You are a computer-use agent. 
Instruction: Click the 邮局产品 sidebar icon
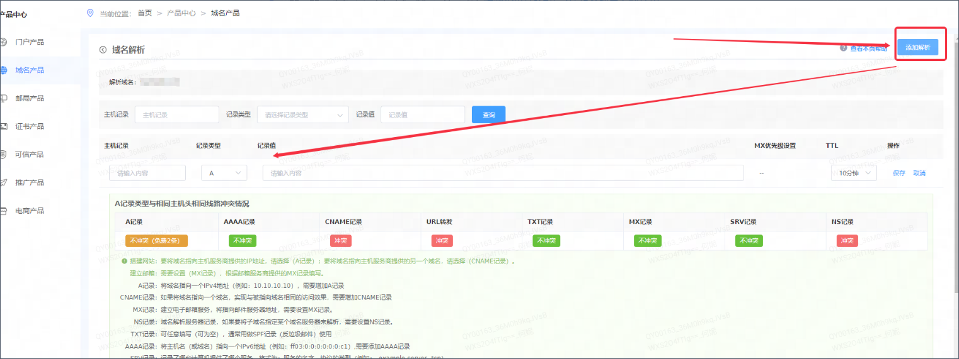[3, 98]
